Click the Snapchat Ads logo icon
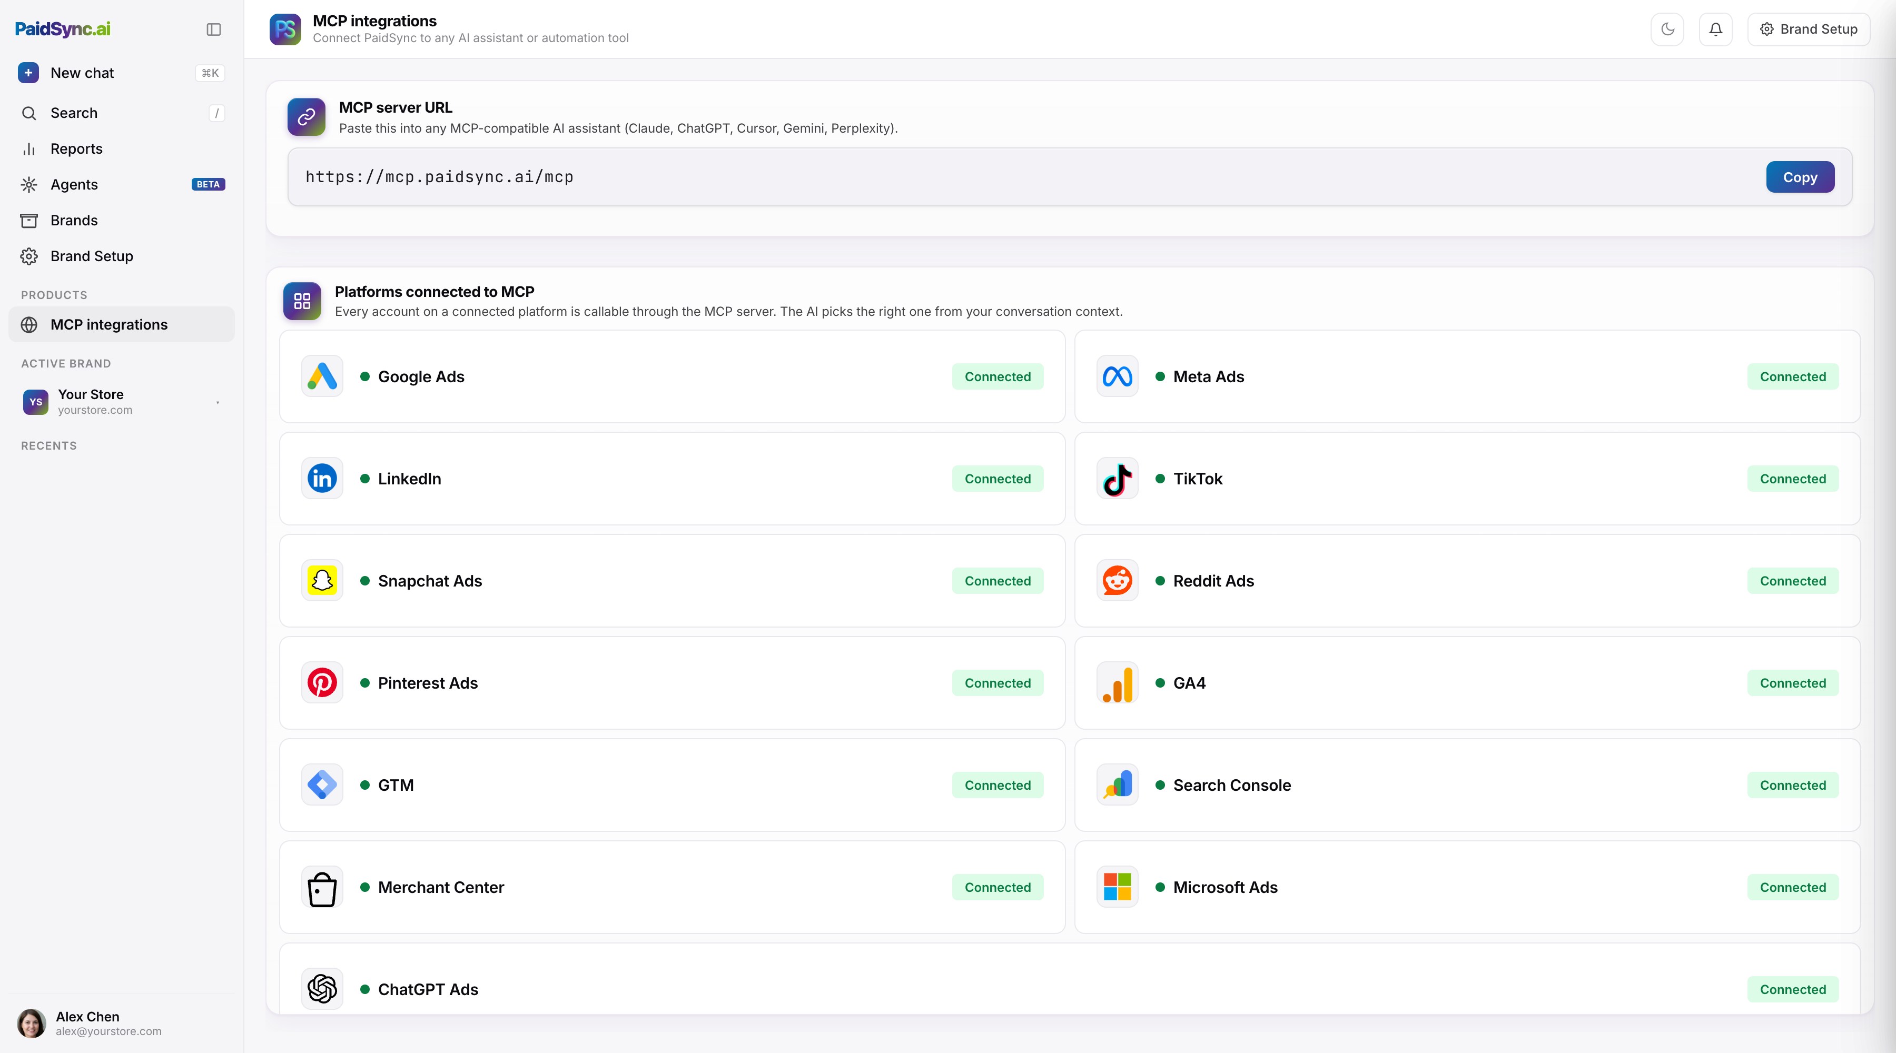This screenshot has height=1053, width=1896. [x=322, y=581]
